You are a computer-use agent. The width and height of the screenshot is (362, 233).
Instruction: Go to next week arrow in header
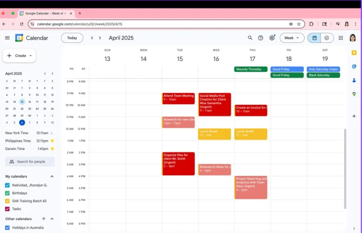(x=100, y=38)
